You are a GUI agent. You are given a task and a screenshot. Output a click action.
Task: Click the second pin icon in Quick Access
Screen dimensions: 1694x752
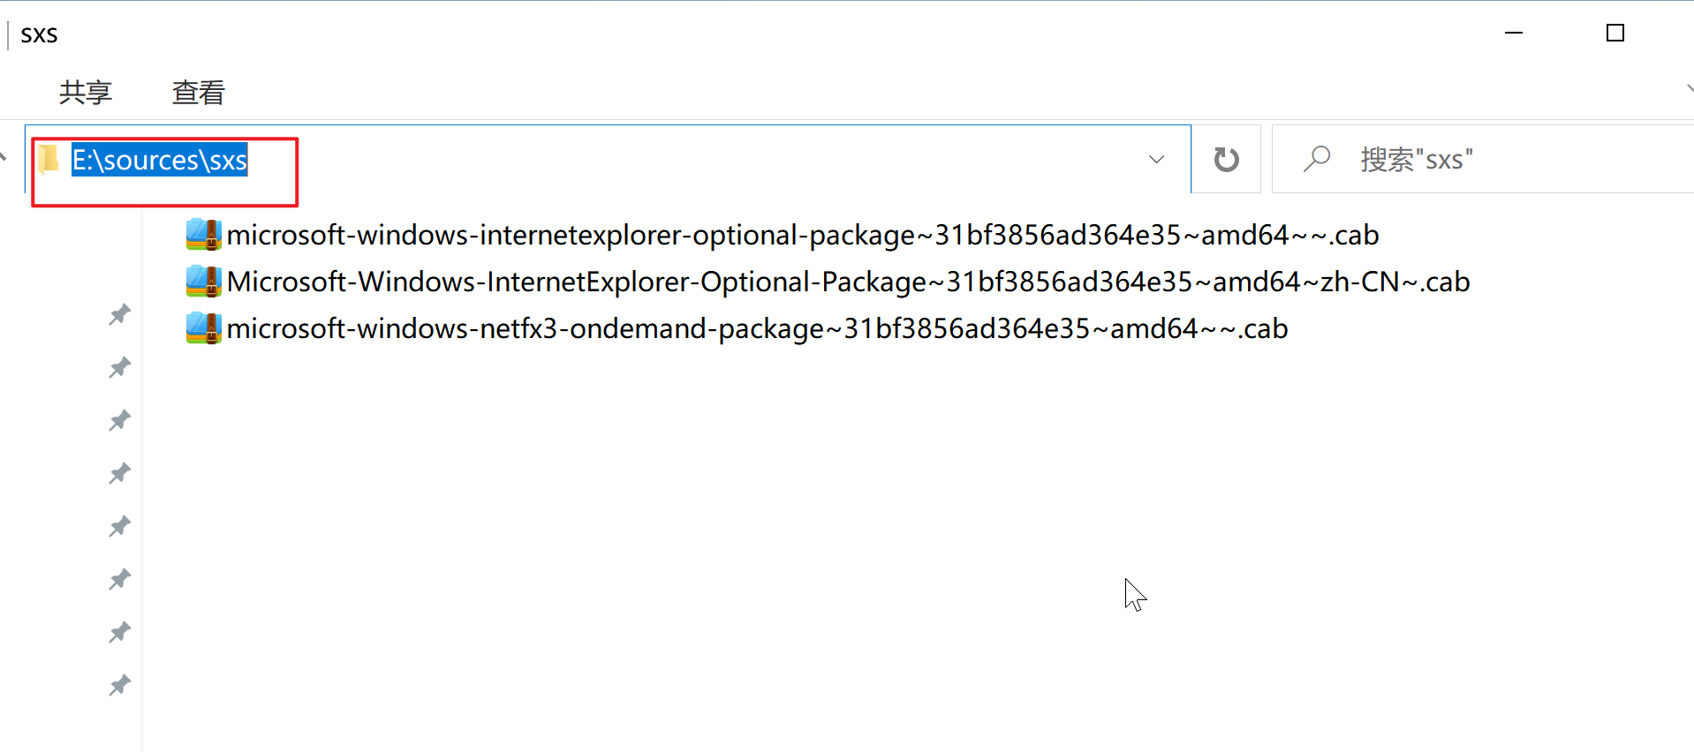coord(119,367)
